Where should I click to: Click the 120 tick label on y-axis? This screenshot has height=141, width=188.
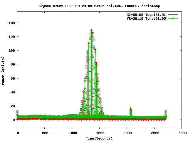pyautogui.click(x=12, y=37)
